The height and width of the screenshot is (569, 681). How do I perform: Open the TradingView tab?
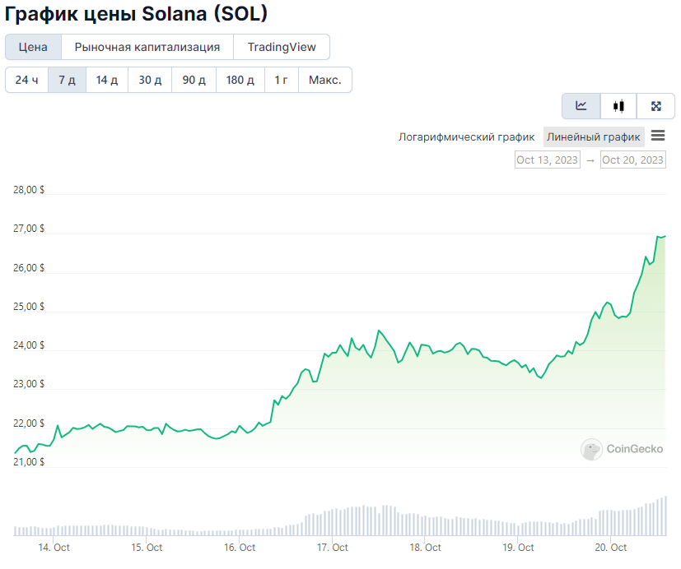tap(282, 47)
